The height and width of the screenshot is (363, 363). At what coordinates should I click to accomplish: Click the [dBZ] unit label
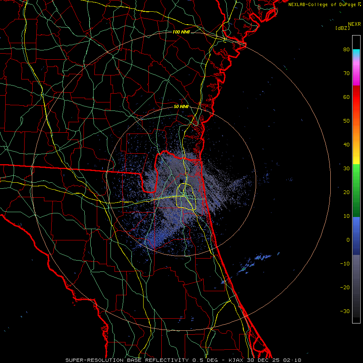click(x=342, y=28)
